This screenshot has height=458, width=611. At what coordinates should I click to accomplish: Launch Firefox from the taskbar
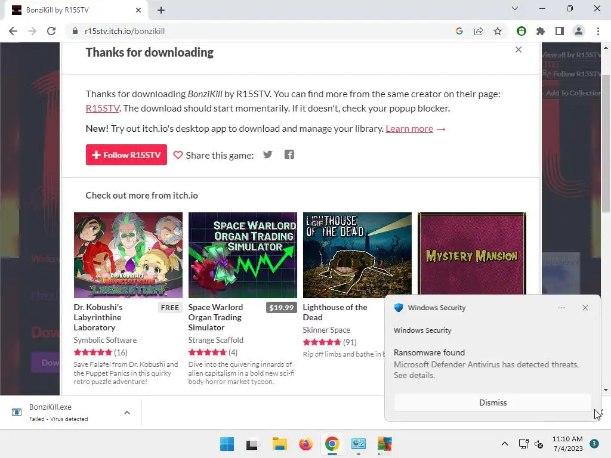click(306, 444)
